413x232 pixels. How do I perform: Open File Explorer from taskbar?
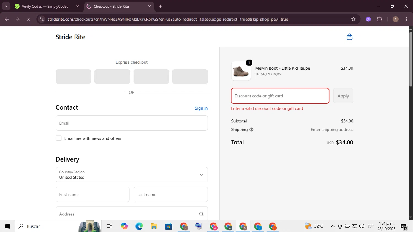pos(154,226)
